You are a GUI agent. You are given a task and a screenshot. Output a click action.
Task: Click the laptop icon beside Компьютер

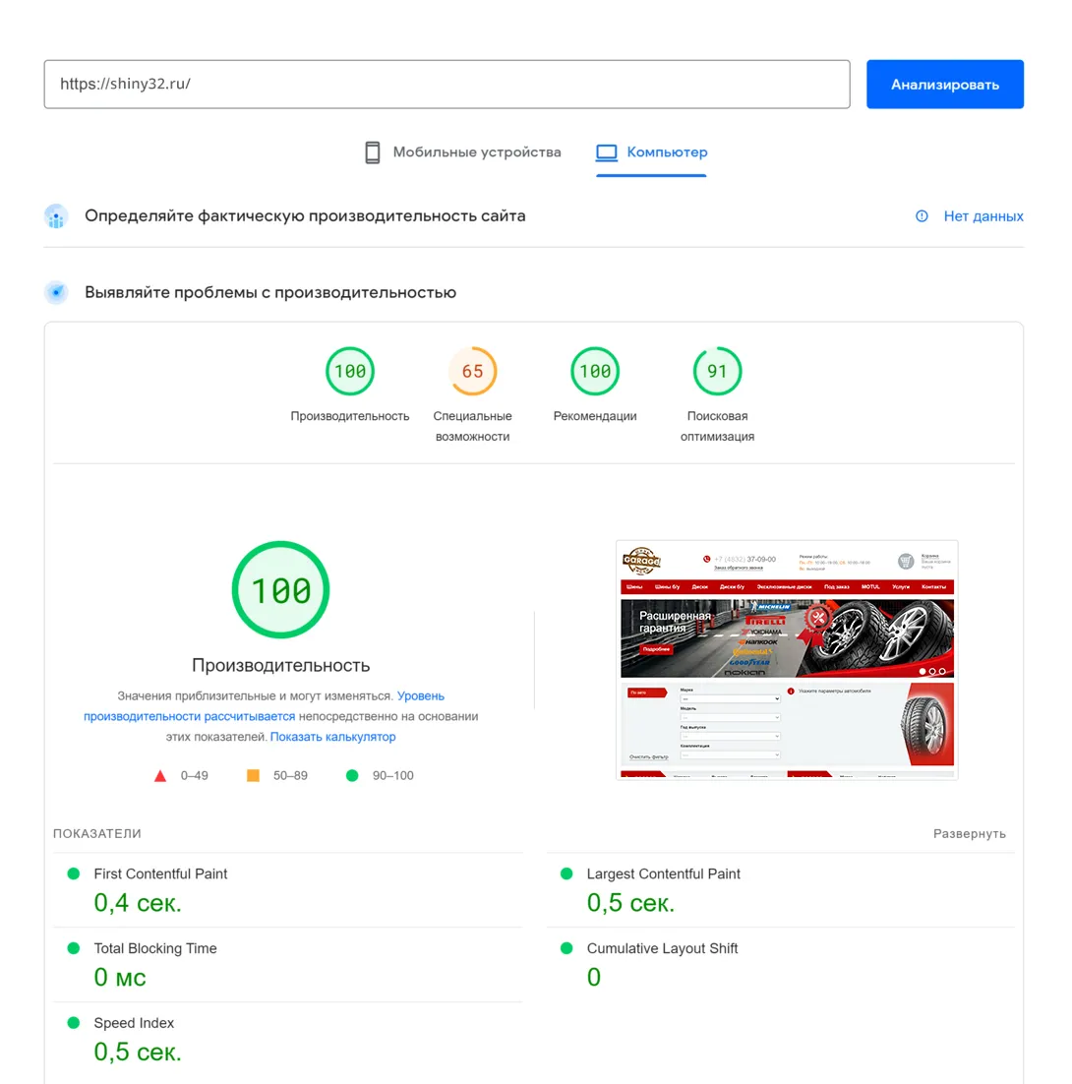[606, 152]
